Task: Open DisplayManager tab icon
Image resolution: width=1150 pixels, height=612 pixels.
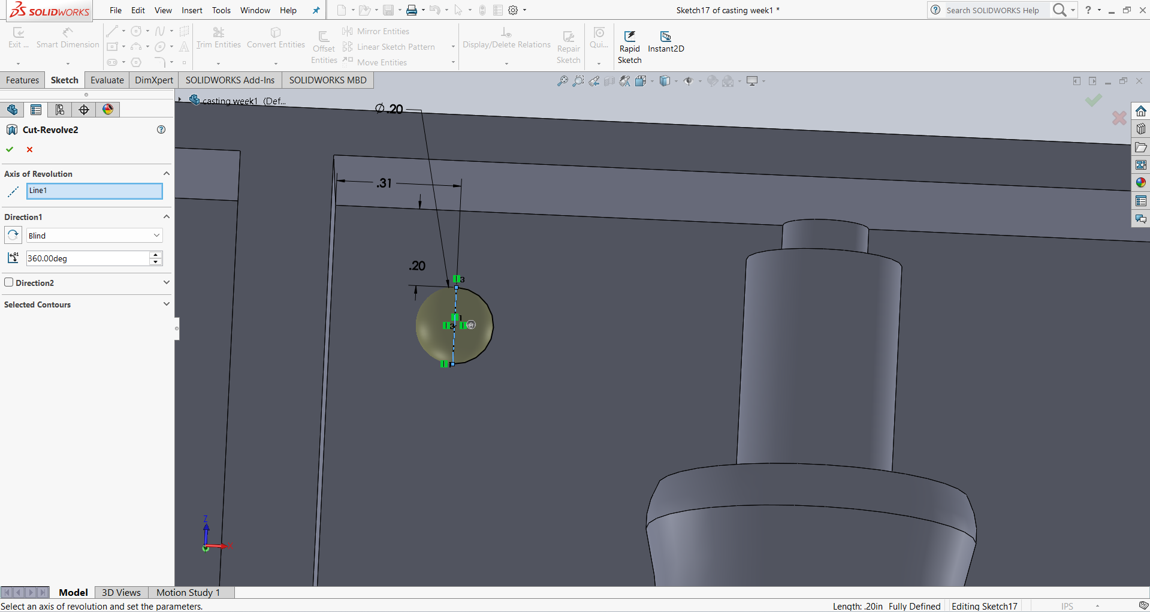Action: [x=108, y=110]
